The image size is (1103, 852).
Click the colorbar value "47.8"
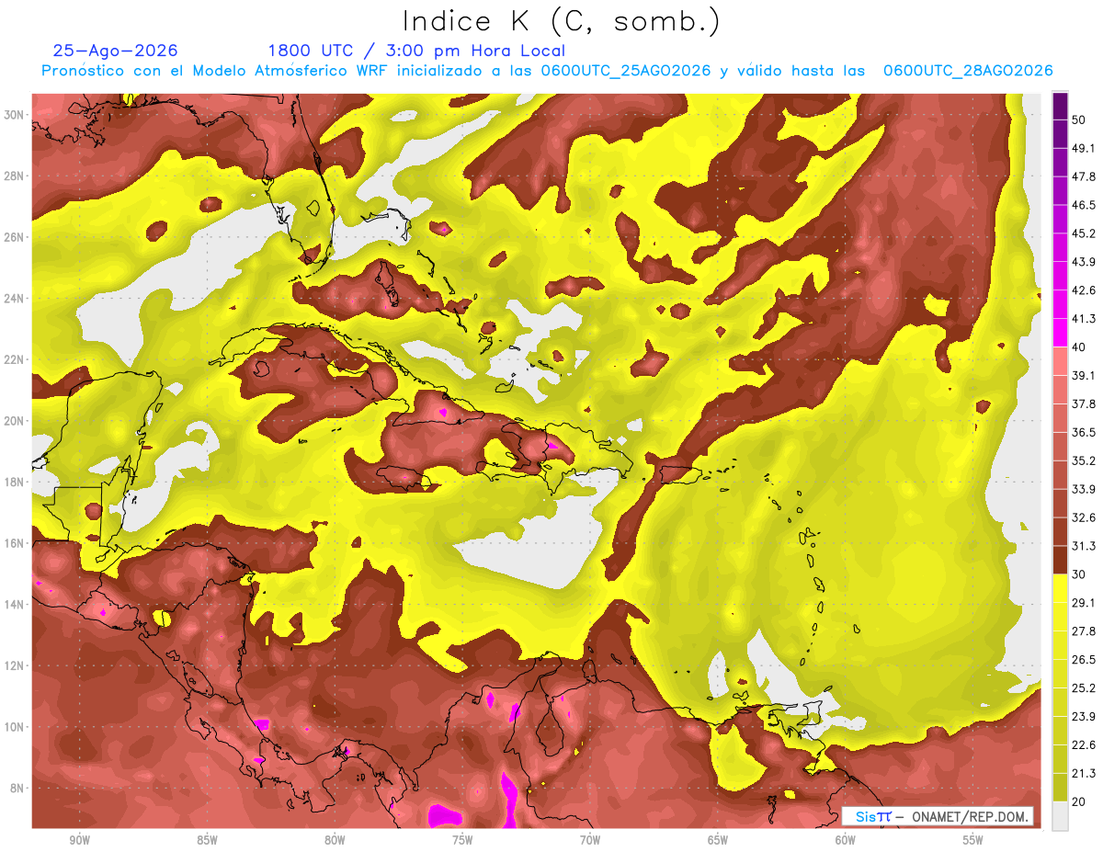[1084, 176]
